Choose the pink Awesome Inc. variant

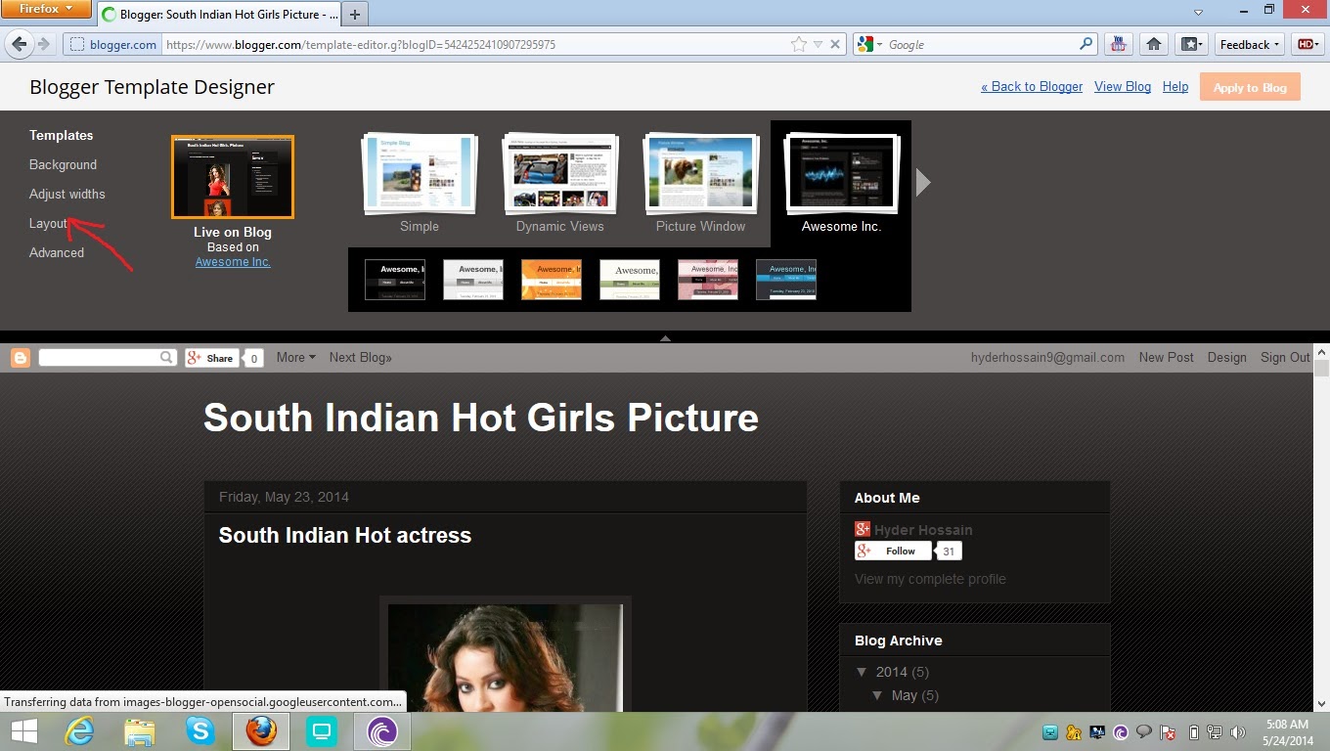(x=708, y=280)
